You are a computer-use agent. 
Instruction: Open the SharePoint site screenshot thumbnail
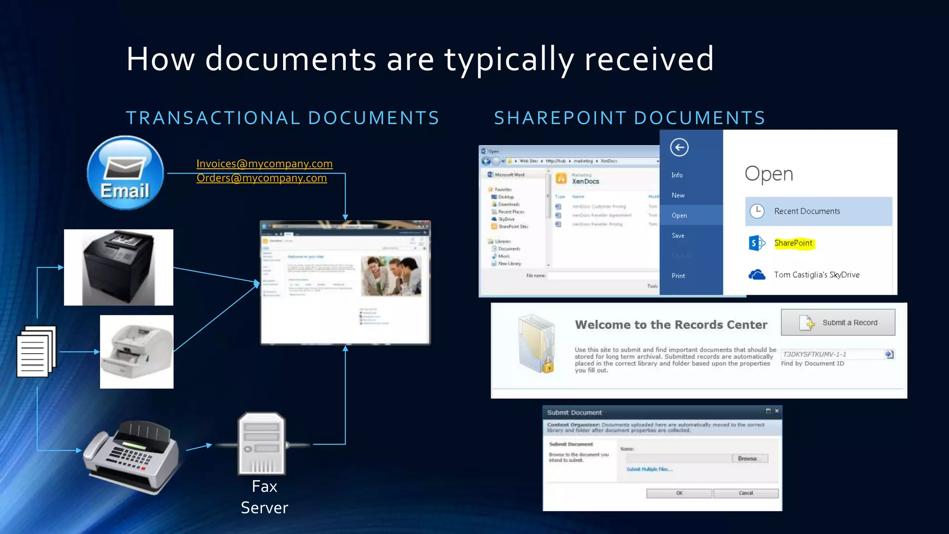click(x=345, y=283)
